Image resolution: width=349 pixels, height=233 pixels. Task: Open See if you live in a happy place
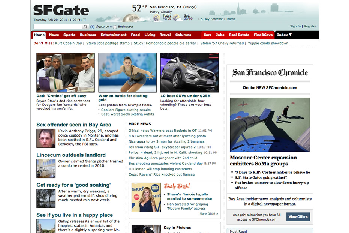pyautogui.click(x=75, y=215)
